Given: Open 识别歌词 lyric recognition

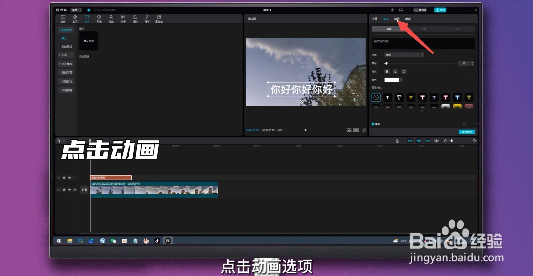Looking at the screenshot, I should pyautogui.click(x=66, y=81).
